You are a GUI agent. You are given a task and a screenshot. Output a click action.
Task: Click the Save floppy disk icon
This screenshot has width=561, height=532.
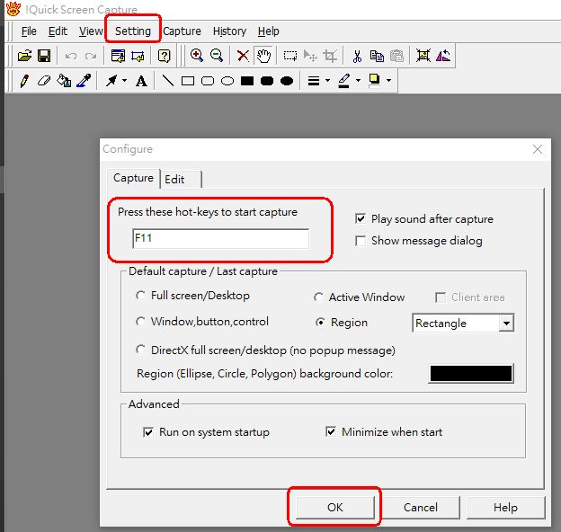[43, 56]
